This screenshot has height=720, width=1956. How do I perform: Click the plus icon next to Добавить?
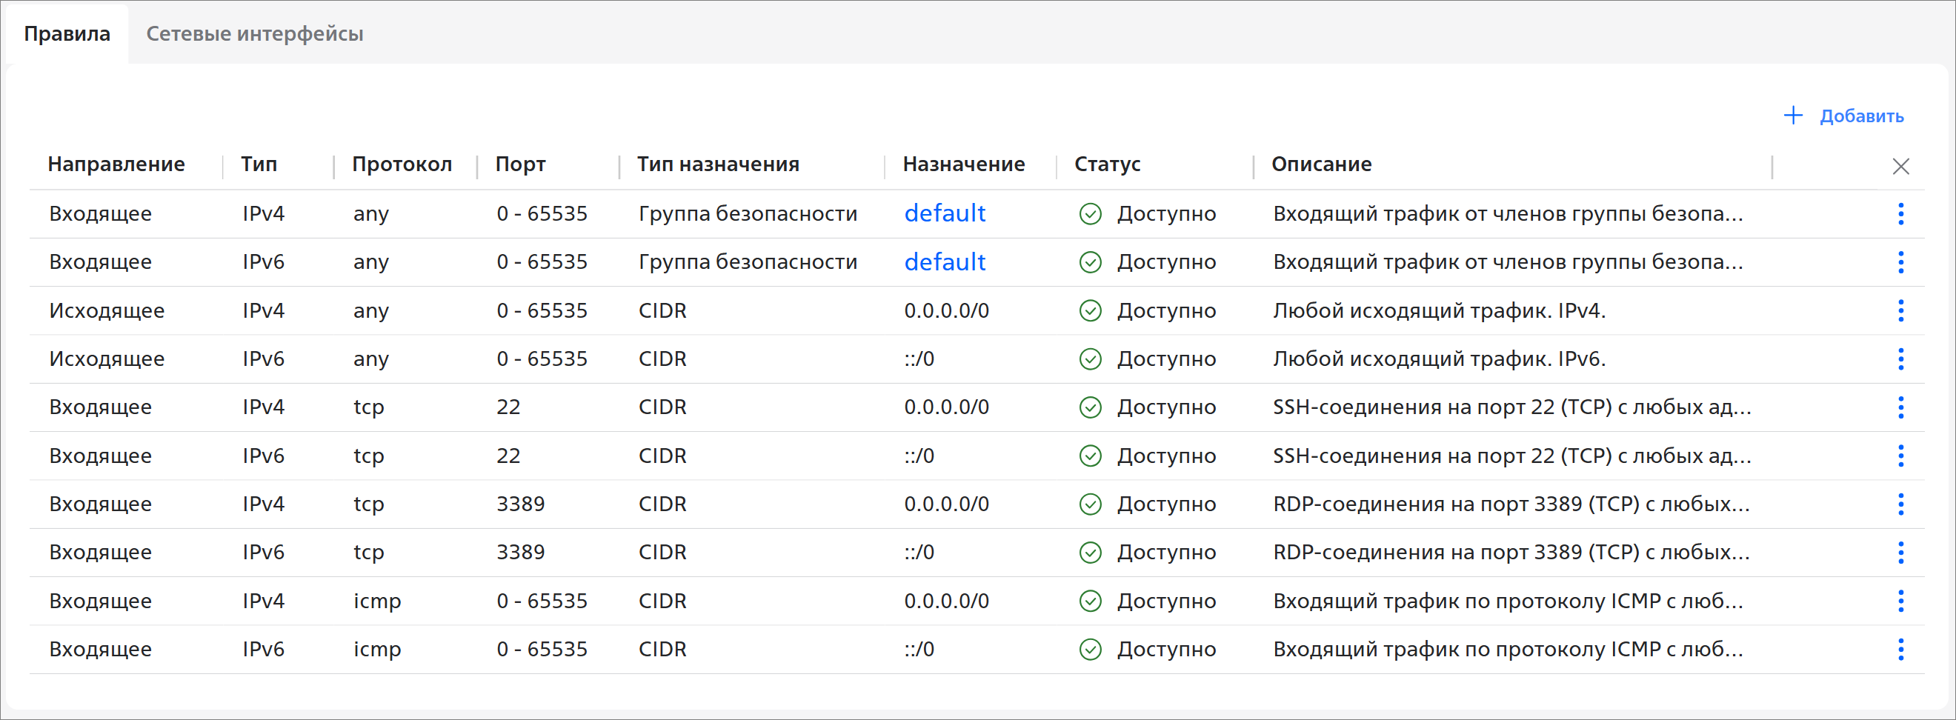(x=1793, y=116)
